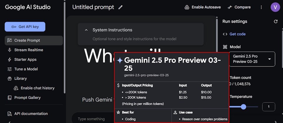Click the pencil icon to rename prompt

(120, 7)
